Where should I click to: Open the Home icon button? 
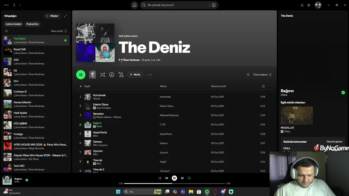[x=134, y=5]
